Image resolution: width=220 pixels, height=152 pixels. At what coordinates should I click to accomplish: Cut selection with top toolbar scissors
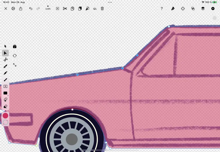coord(65,9)
